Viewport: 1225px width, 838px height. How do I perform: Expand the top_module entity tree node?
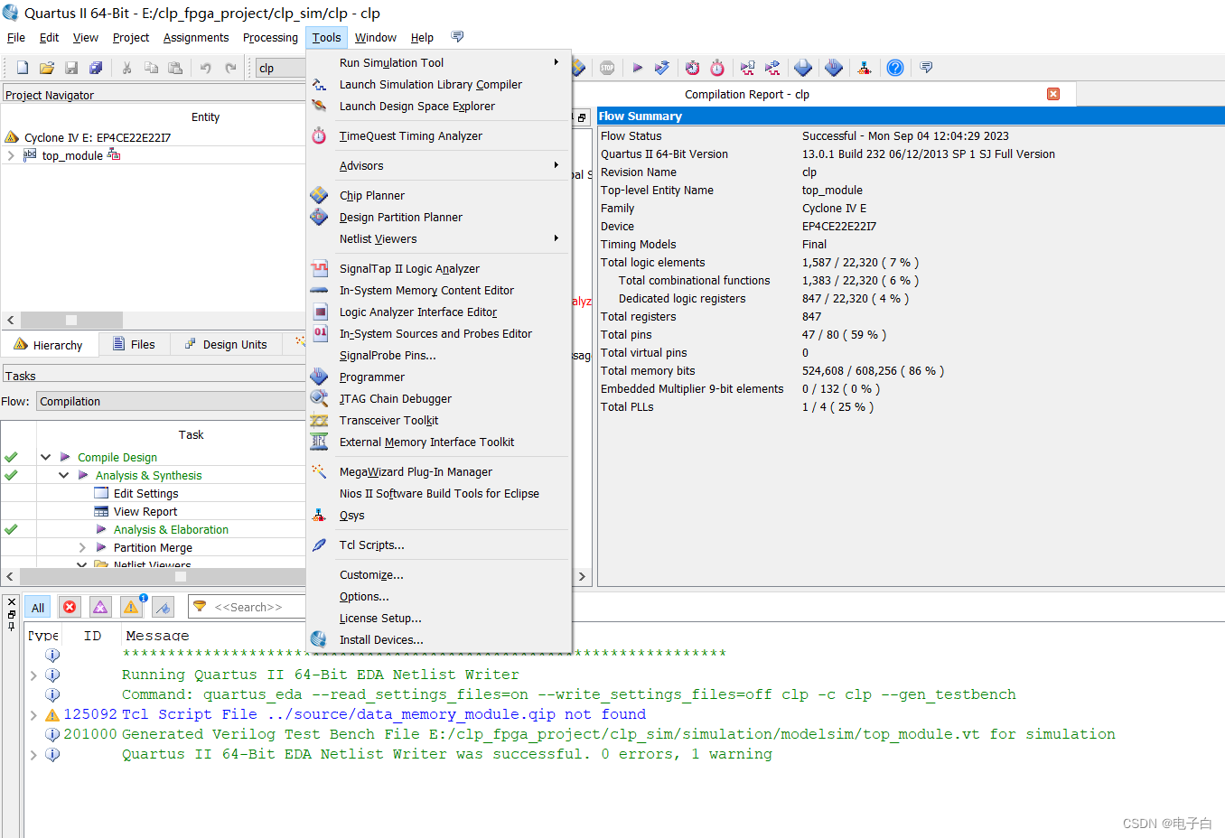11,155
